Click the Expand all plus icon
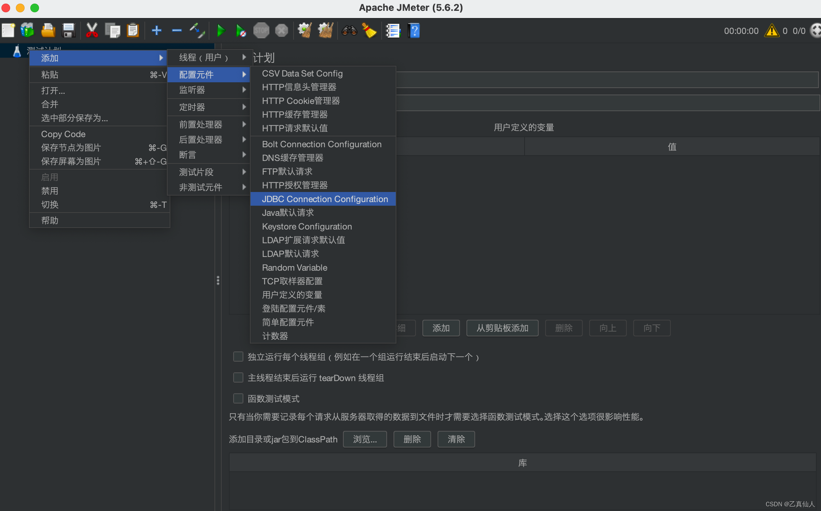 point(156,31)
